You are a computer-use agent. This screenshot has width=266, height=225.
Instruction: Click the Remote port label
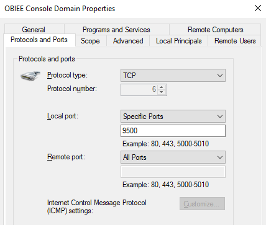point(66,157)
